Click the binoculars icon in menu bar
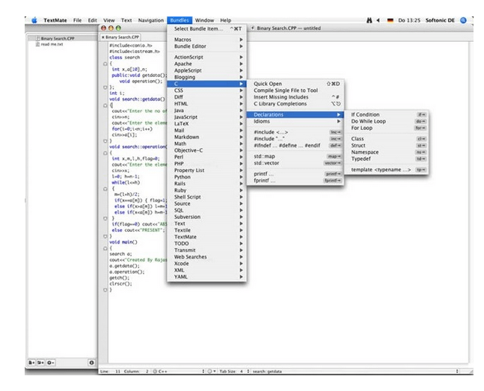 (370, 20)
